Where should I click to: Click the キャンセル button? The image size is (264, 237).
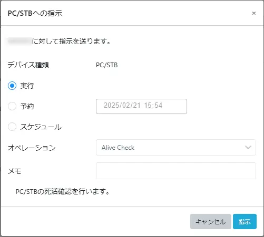[x=211, y=221]
